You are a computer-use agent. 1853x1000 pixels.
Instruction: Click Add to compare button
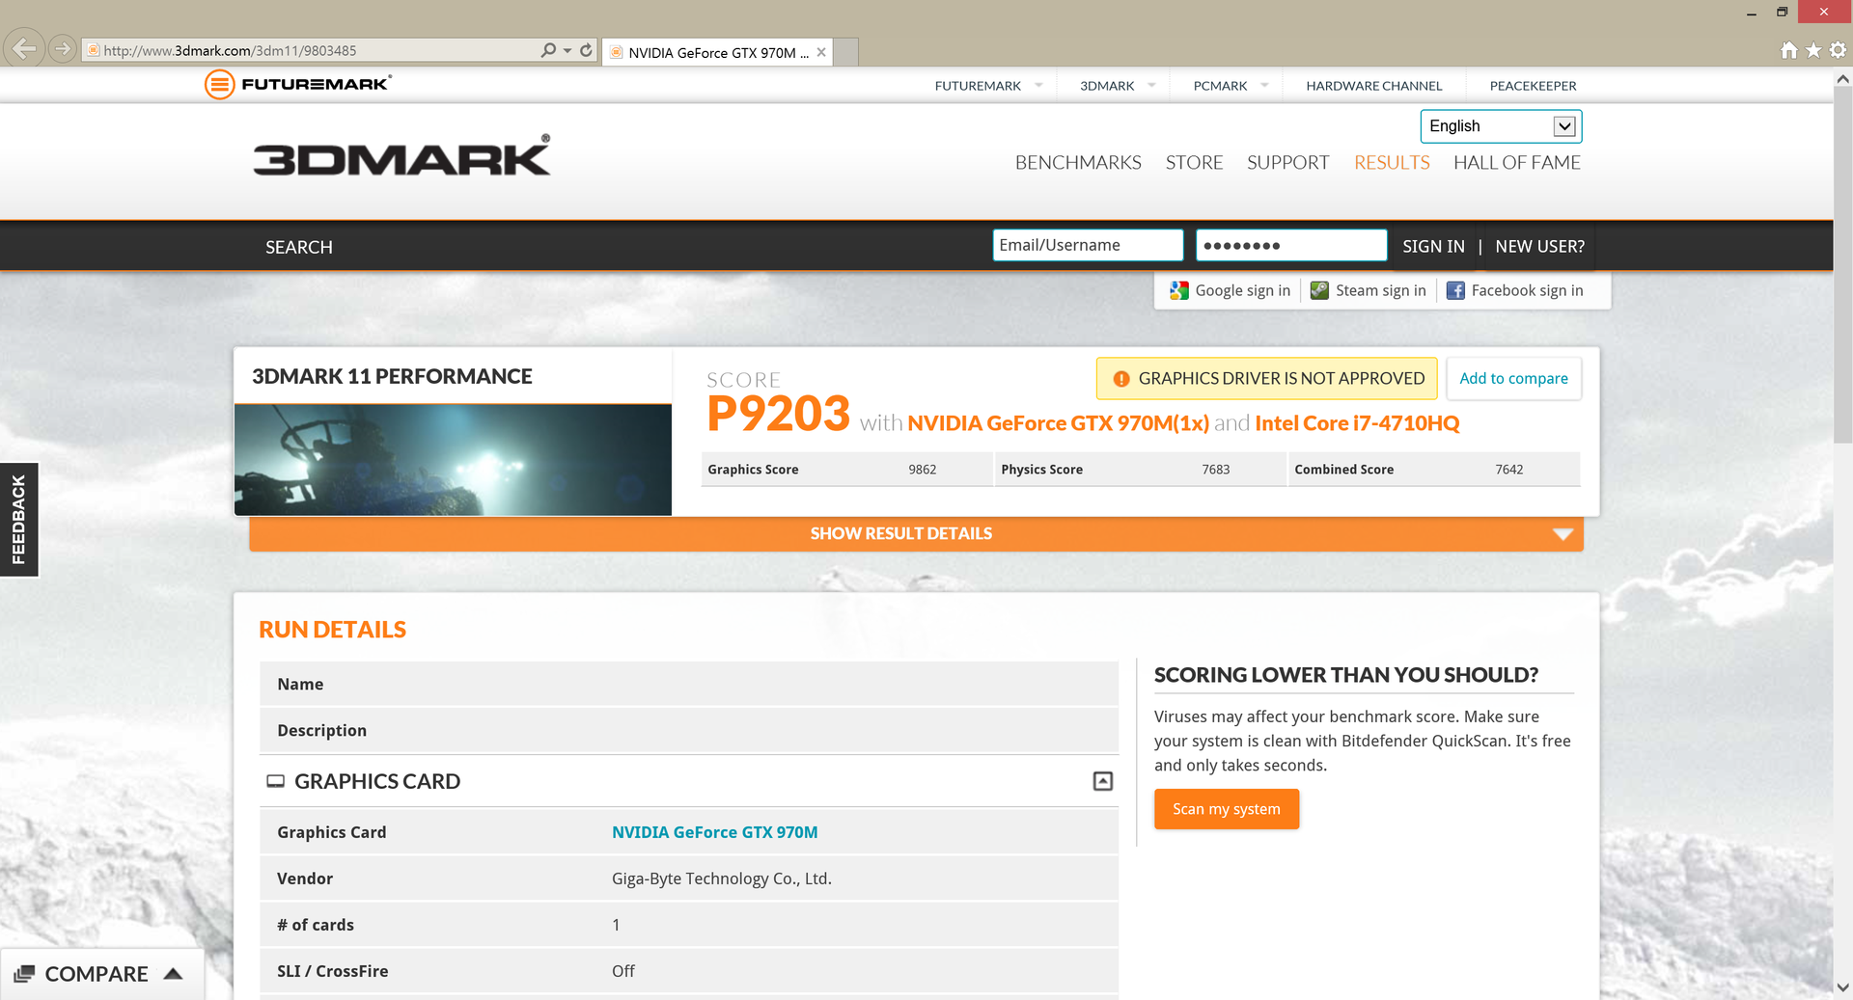coord(1513,378)
